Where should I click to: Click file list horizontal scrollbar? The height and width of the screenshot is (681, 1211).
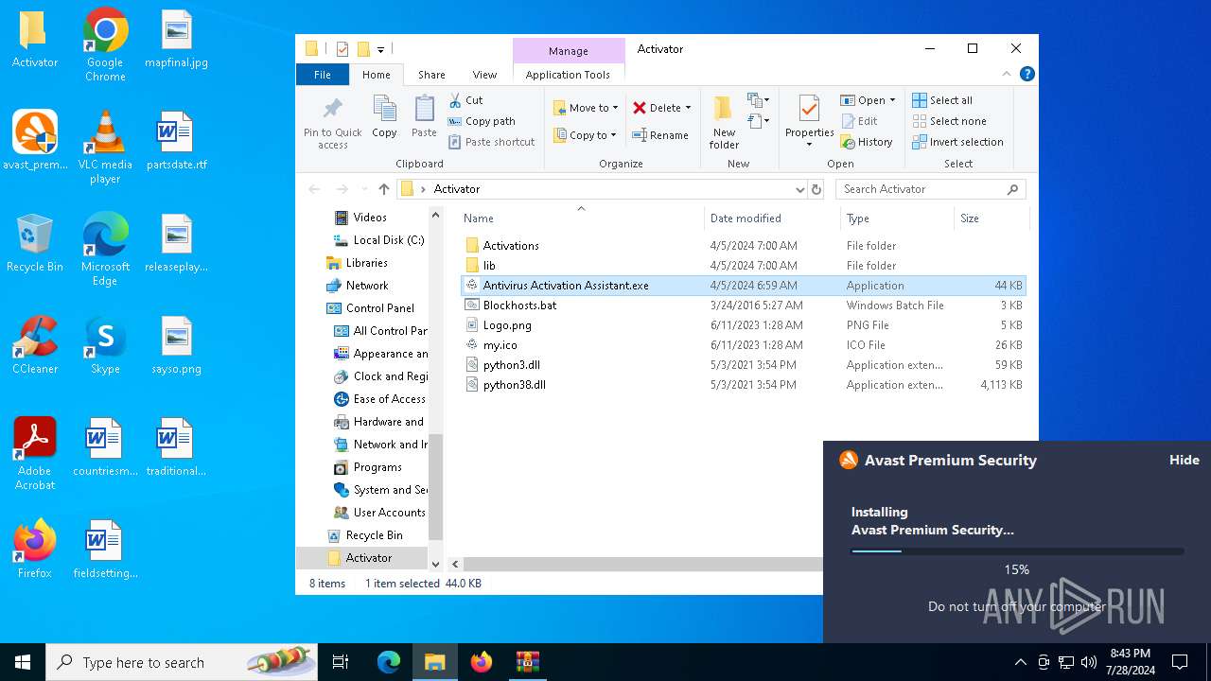[643, 564]
